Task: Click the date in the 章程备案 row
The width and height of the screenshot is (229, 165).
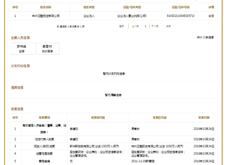Action: 204,161
